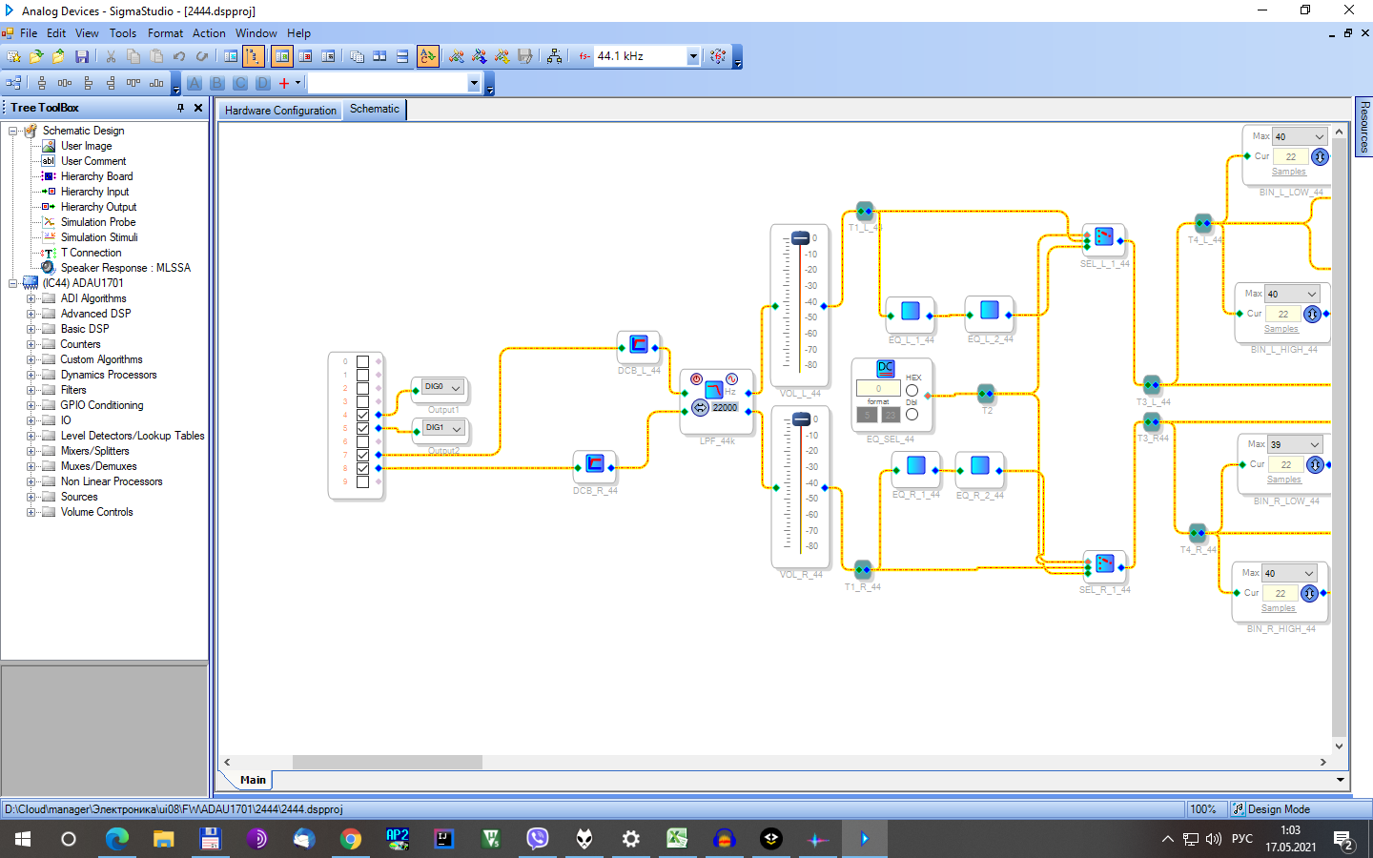Click the highlighted A-C sort arrow icon
The image size is (1373, 858).
[x=428, y=56]
